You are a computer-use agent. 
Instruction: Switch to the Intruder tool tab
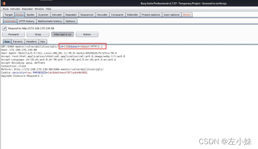click(x=57, y=15)
